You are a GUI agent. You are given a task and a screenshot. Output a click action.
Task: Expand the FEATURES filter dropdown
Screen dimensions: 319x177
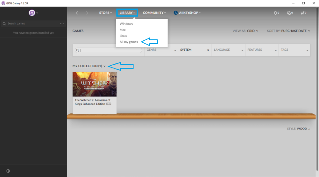tap(262, 50)
